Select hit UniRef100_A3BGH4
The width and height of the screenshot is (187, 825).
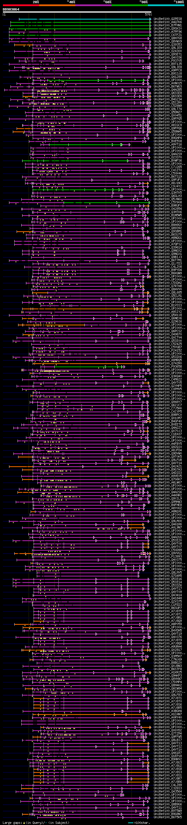coord(167,711)
